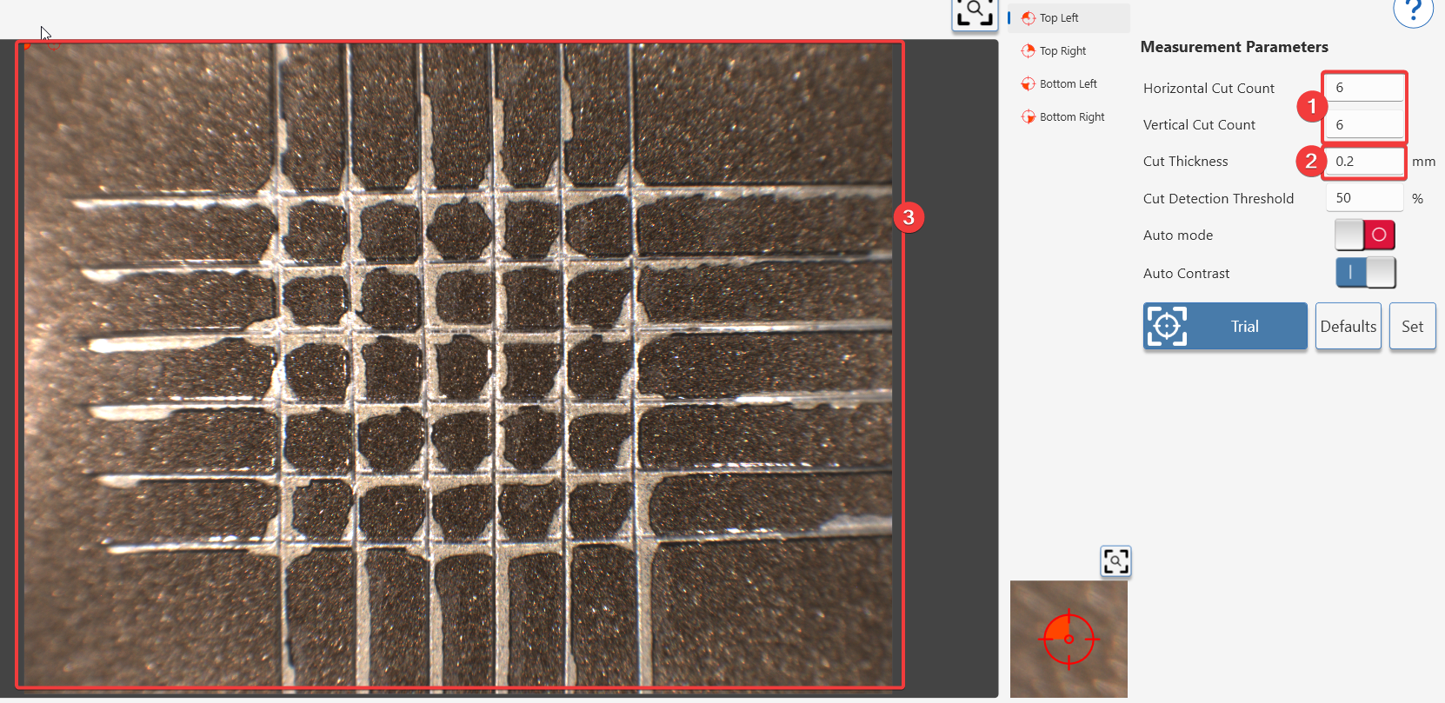This screenshot has width=1445, height=703.
Task: Click the Vertical Cut Count field
Action: tap(1363, 125)
